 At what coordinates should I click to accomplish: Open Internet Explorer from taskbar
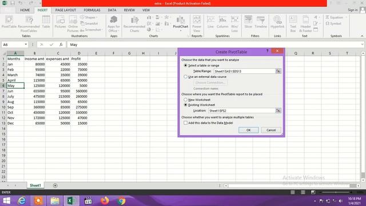point(22,201)
